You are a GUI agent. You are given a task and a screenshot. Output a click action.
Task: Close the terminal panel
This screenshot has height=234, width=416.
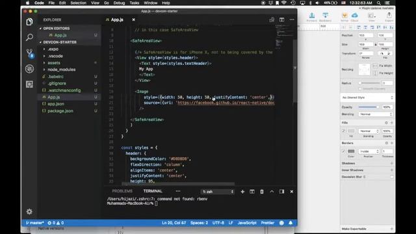pyautogui.click(x=292, y=192)
